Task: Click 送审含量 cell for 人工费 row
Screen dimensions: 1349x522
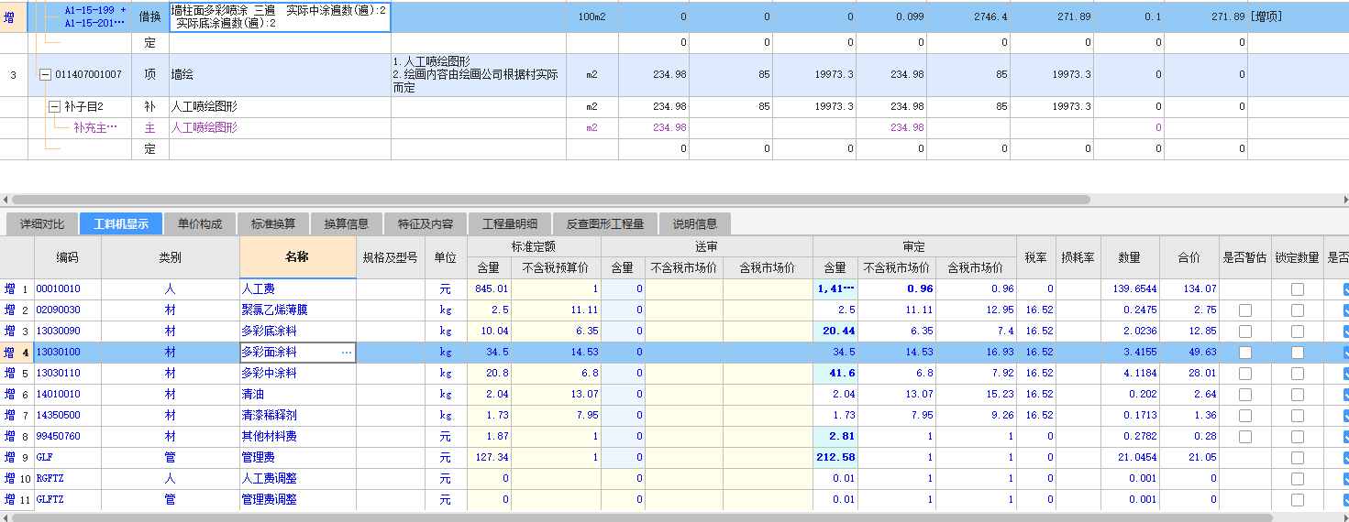Action: (x=623, y=289)
